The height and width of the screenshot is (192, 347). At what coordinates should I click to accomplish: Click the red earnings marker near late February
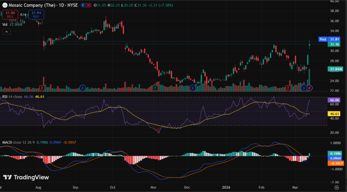pos(288,88)
